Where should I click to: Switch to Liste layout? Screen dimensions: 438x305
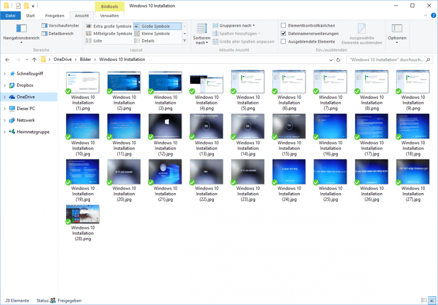coord(94,41)
